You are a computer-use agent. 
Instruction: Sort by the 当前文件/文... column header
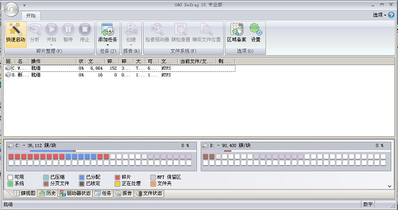click(196, 61)
